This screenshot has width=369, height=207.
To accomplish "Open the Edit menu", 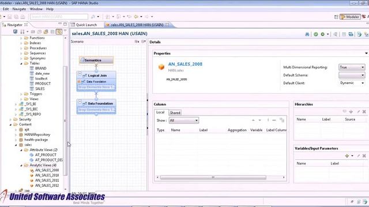I will (x=6, y=9).
